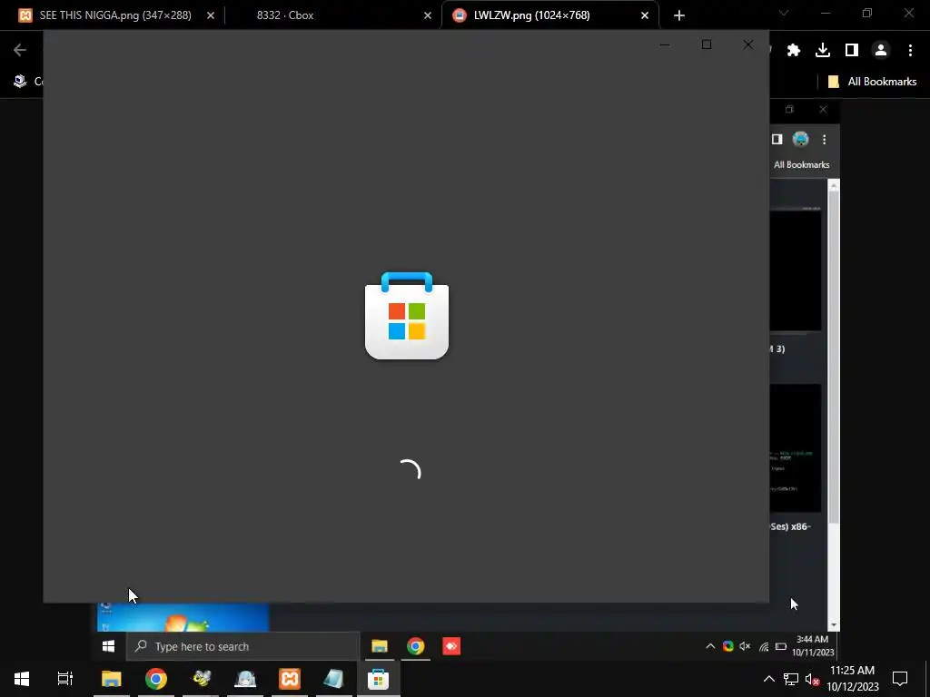The image size is (930, 697).
Task: Open Chrome three-dot menu in outer toolbar
Action: (x=910, y=51)
